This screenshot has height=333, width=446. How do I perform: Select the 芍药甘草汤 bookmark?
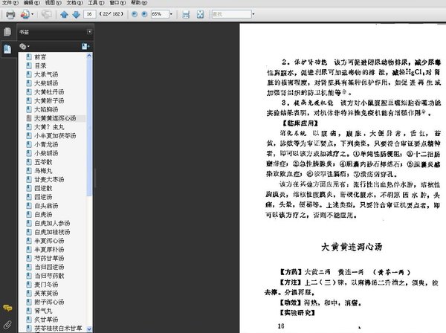tap(49, 258)
